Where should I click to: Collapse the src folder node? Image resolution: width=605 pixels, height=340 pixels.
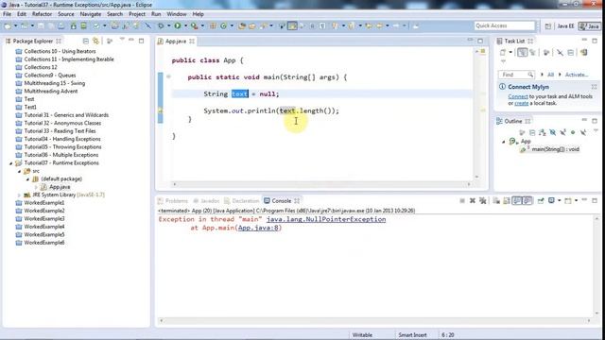(19, 171)
